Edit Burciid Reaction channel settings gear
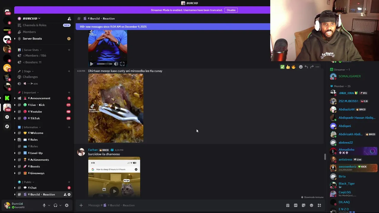 point(69,194)
